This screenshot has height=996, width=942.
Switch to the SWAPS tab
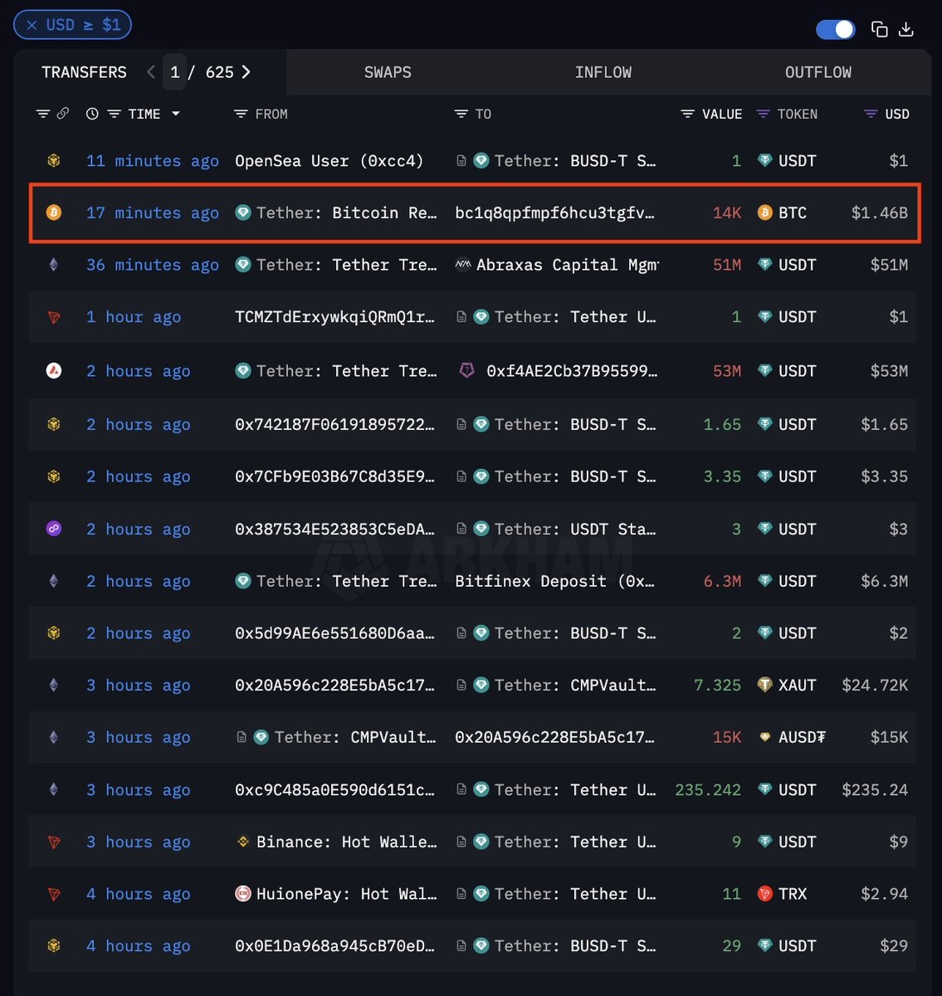click(x=388, y=72)
